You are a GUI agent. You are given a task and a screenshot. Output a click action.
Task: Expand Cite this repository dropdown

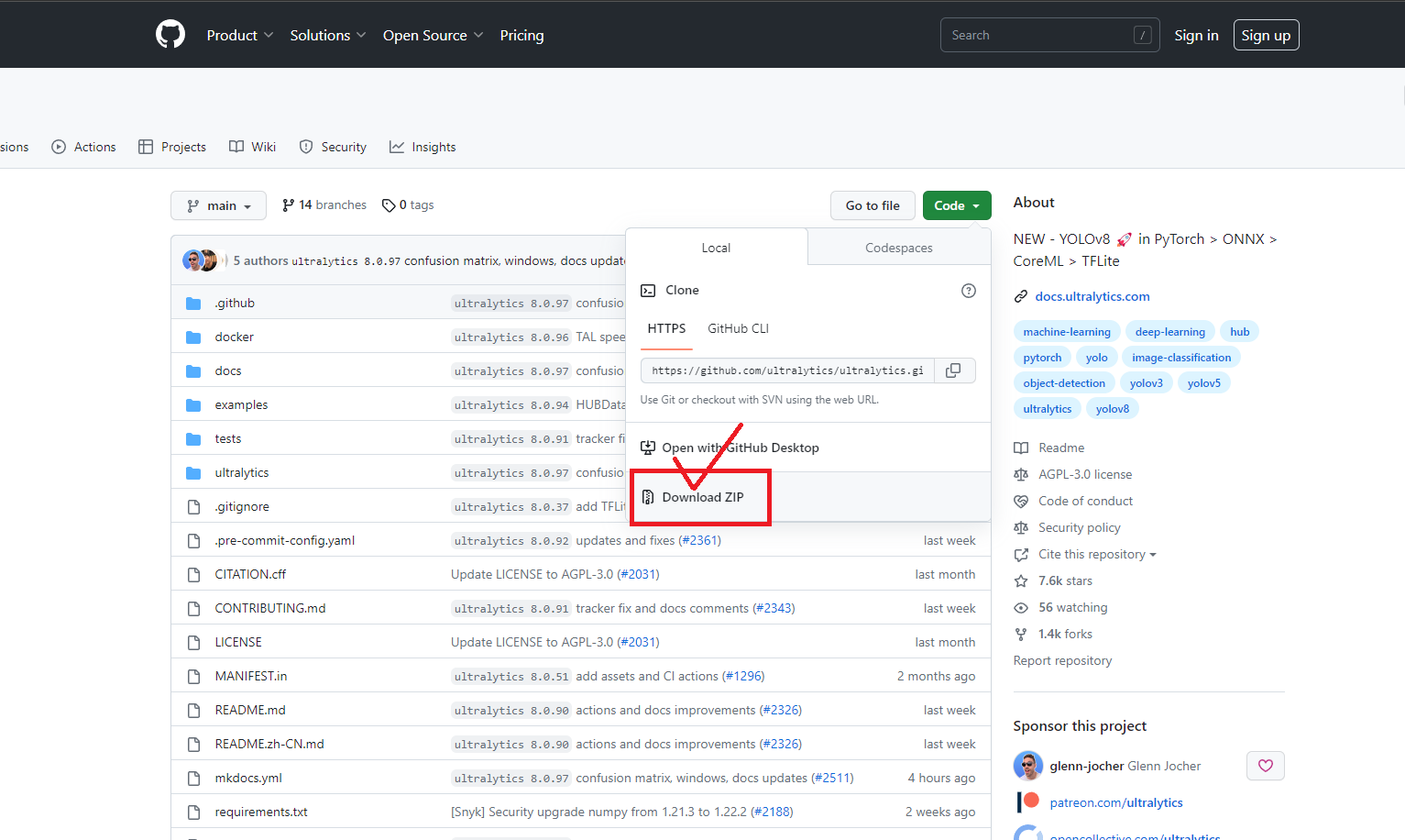pos(1097,554)
